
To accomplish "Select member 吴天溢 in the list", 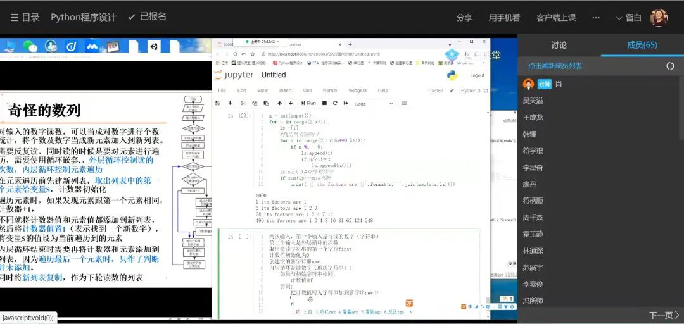I will (x=533, y=101).
